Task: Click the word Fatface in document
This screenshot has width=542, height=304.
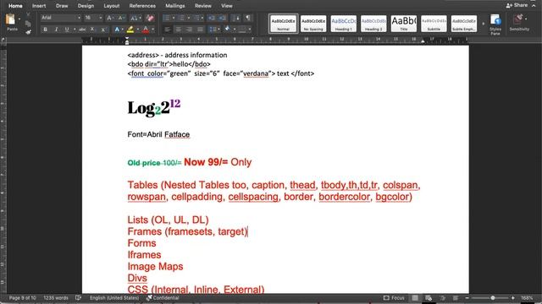Action: tap(177, 134)
